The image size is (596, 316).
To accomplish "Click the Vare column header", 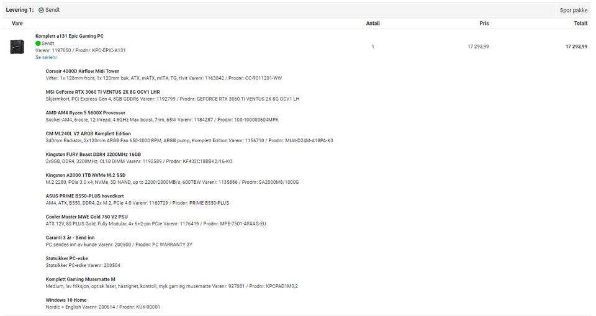I will click(x=17, y=23).
